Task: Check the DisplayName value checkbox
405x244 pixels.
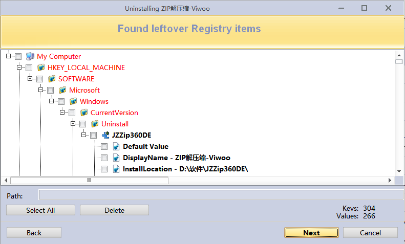Action: tap(104, 158)
